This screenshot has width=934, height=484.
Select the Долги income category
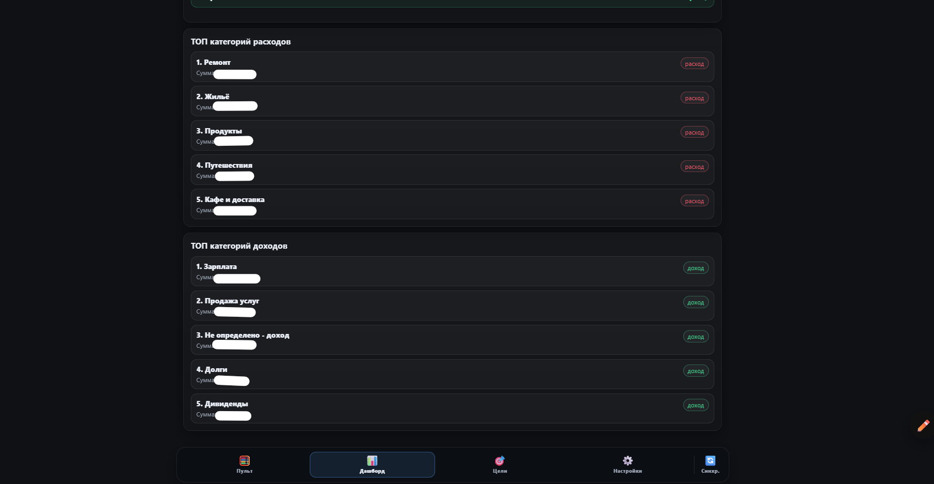point(452,374)
